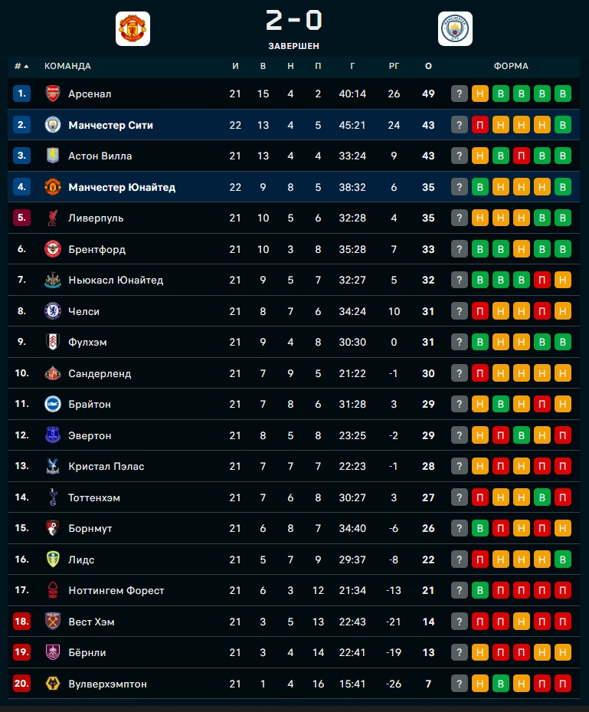Screen dimensions: 589x712
Task: Click Manchester City's red П form badge
Action: click(x=480, y=125)
